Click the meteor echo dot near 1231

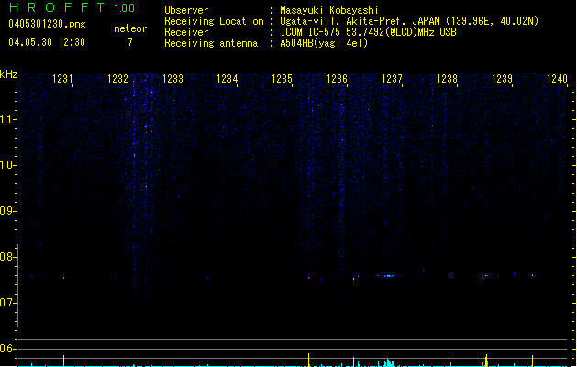(x=63, y=278)
